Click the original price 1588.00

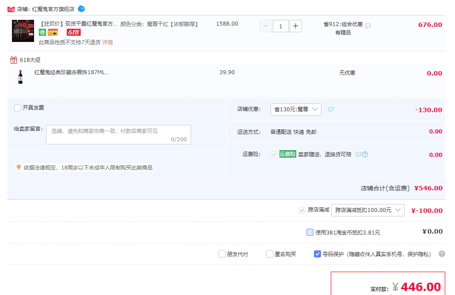point(227,24)
